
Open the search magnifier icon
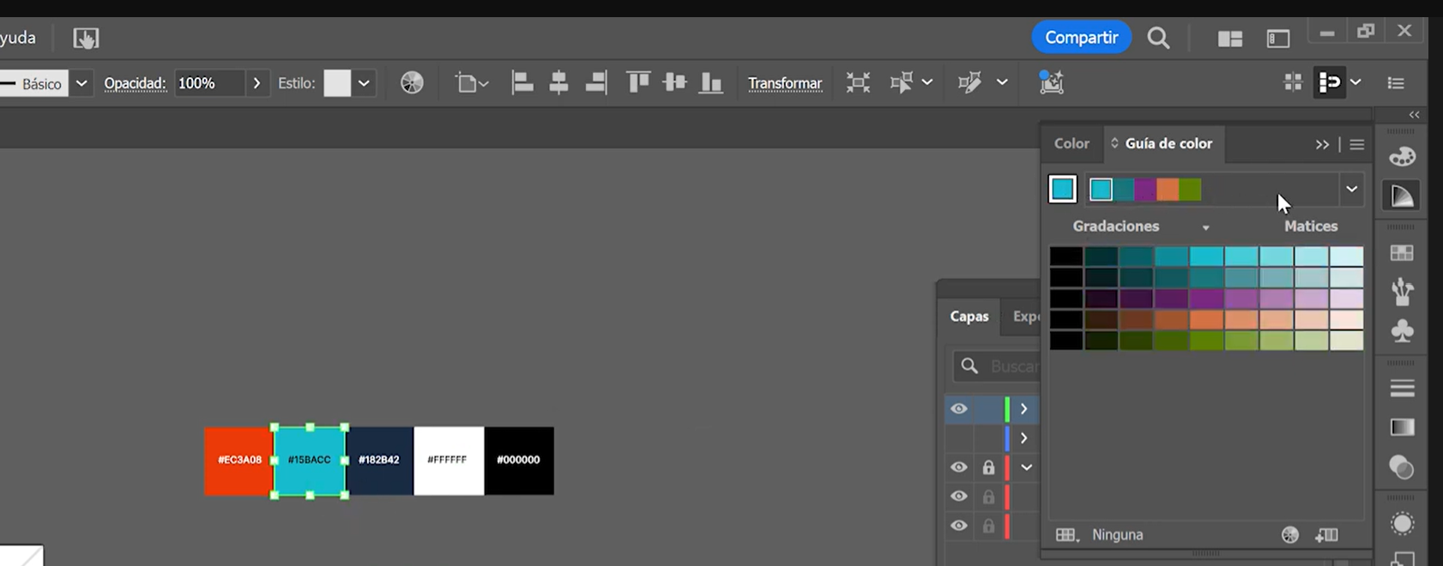tap(1158, 39)
